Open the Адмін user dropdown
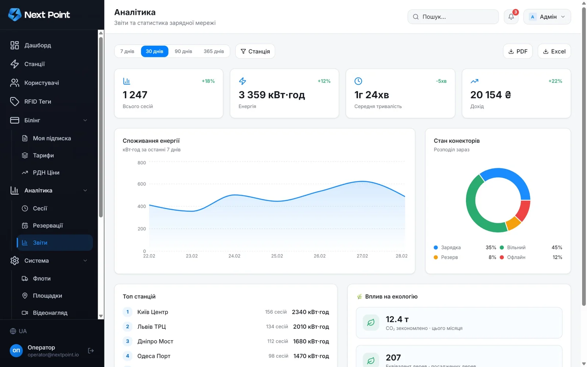 (x=547, y=17)
